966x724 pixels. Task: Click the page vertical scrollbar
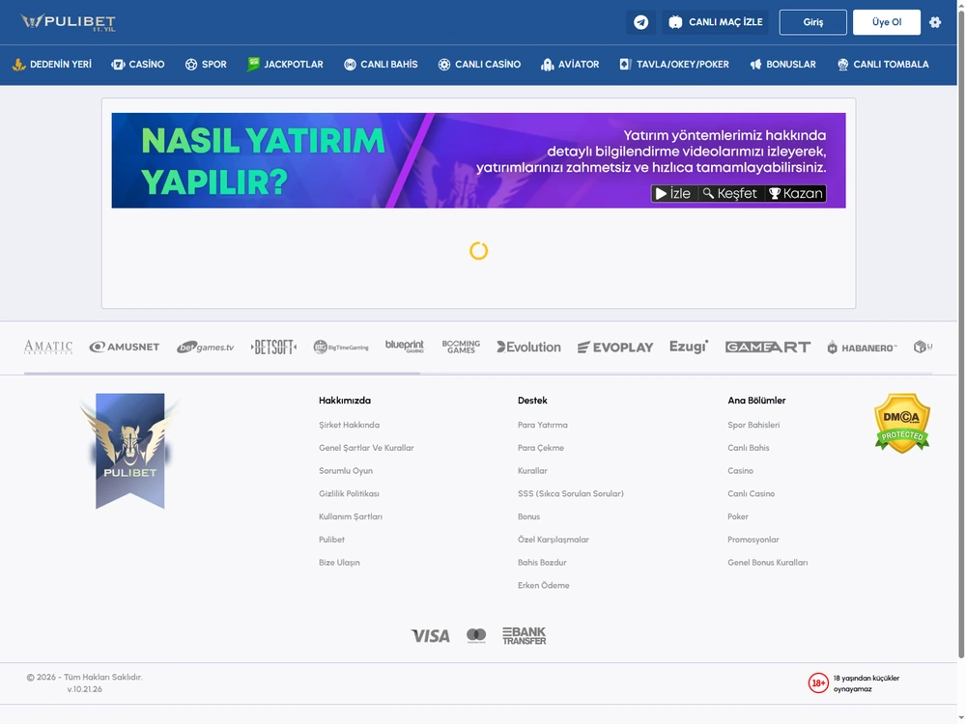961,332
